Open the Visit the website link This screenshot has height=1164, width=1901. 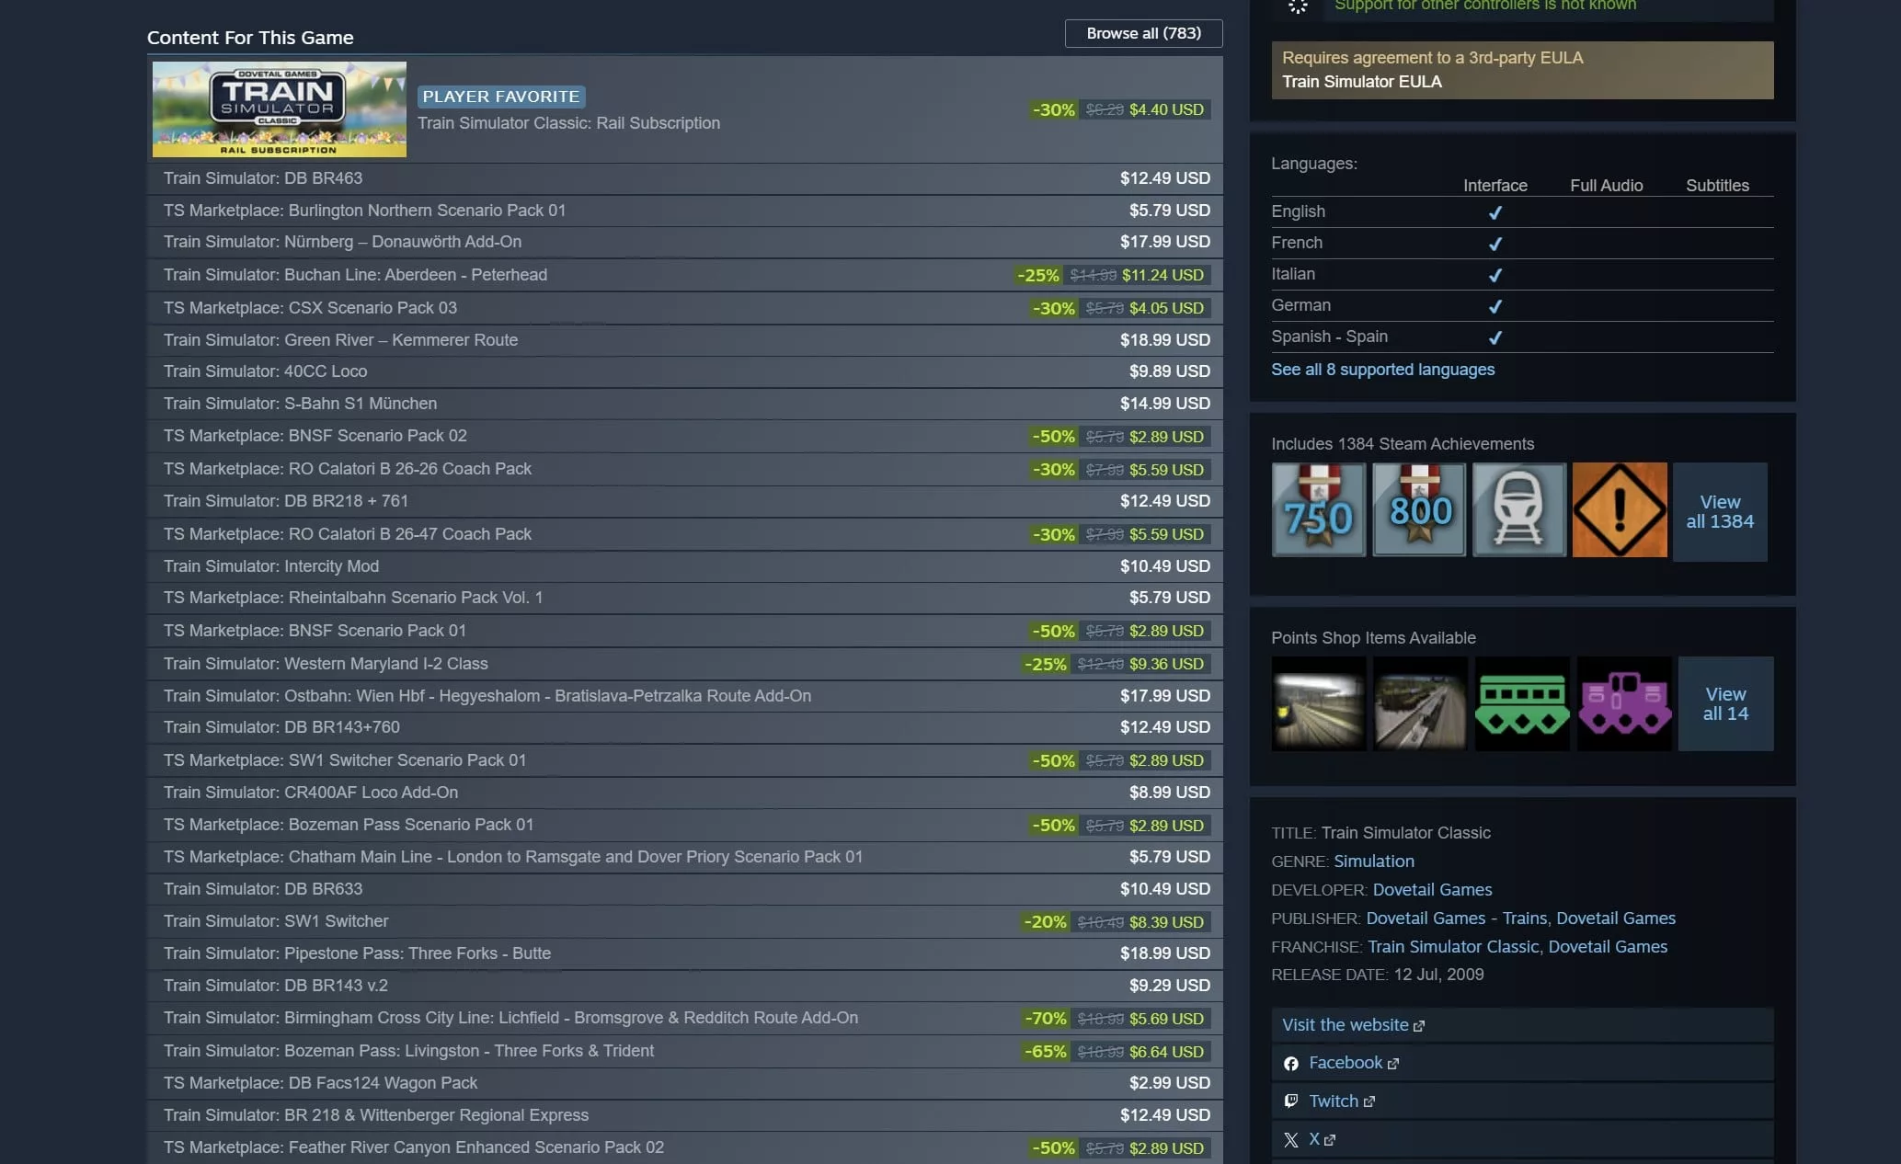1344,1024
